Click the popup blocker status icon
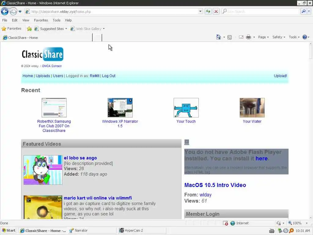This screenshot has height=235, width=313. [226, 223]
